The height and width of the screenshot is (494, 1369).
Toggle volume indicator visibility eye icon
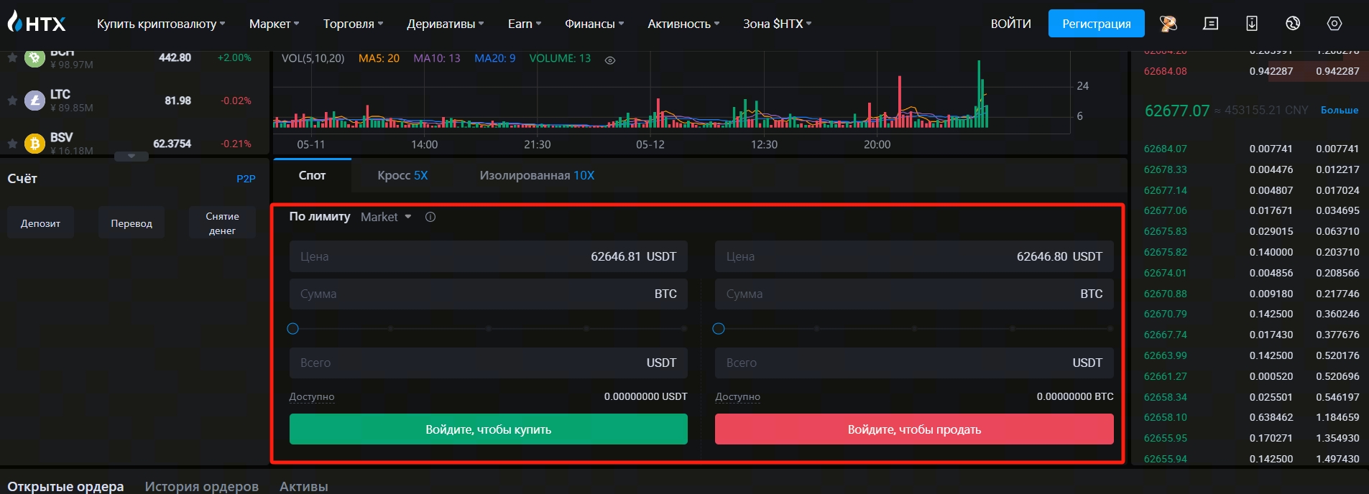(x=610, y=60)
